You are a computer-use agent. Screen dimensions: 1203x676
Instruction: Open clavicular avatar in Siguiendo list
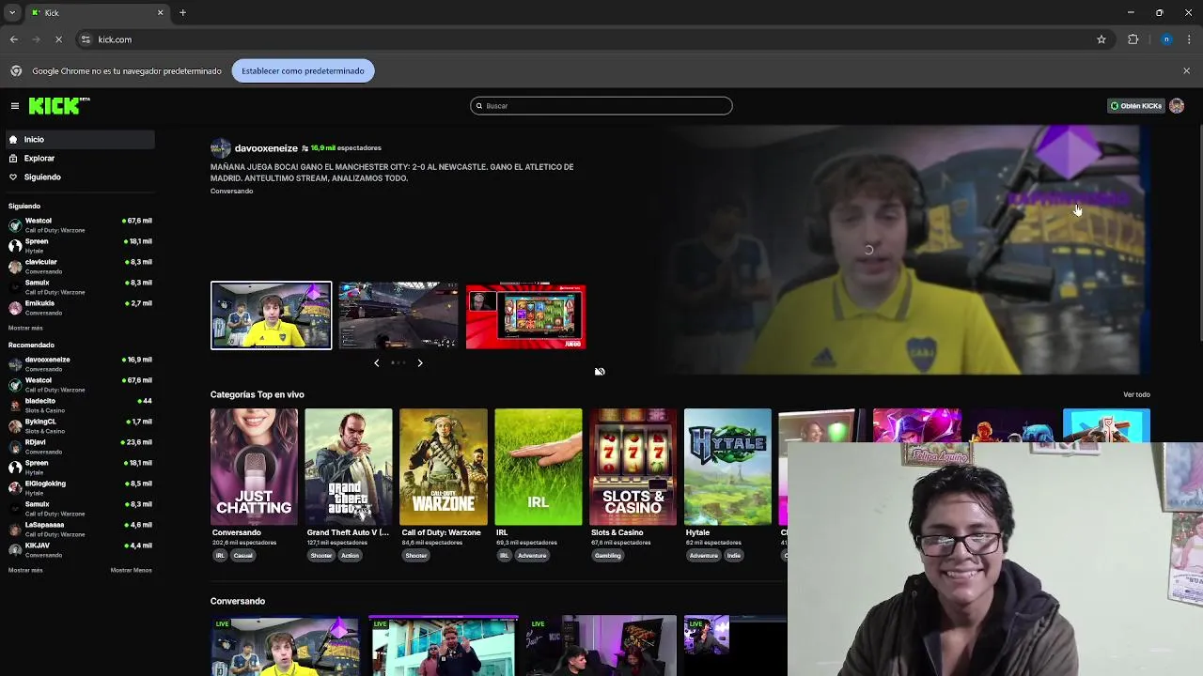click(15, 267)
